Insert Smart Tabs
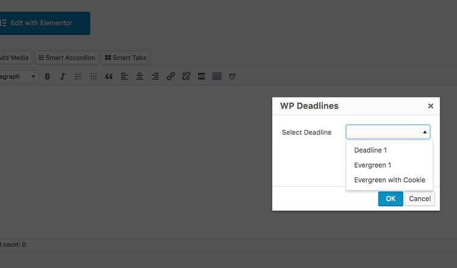 (126, 58)
